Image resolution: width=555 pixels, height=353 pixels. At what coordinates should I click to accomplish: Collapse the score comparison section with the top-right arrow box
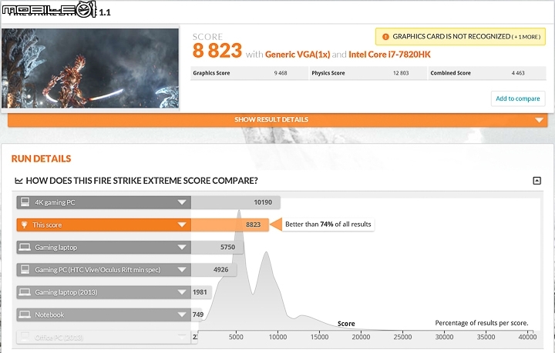(536, 181)
